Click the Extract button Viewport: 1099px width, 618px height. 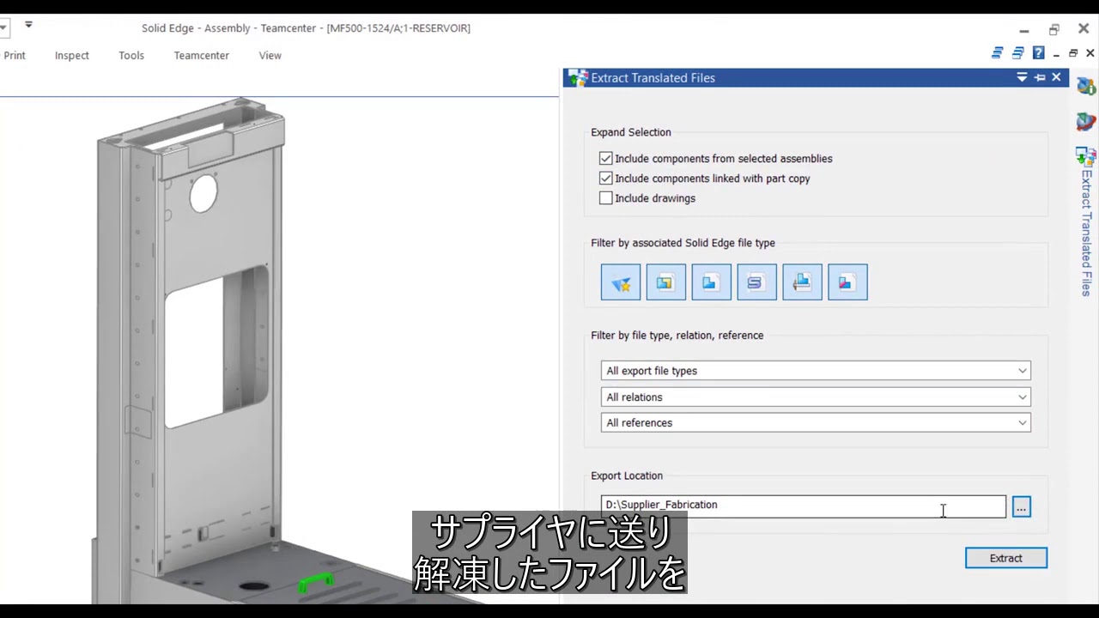(1006, 558)
